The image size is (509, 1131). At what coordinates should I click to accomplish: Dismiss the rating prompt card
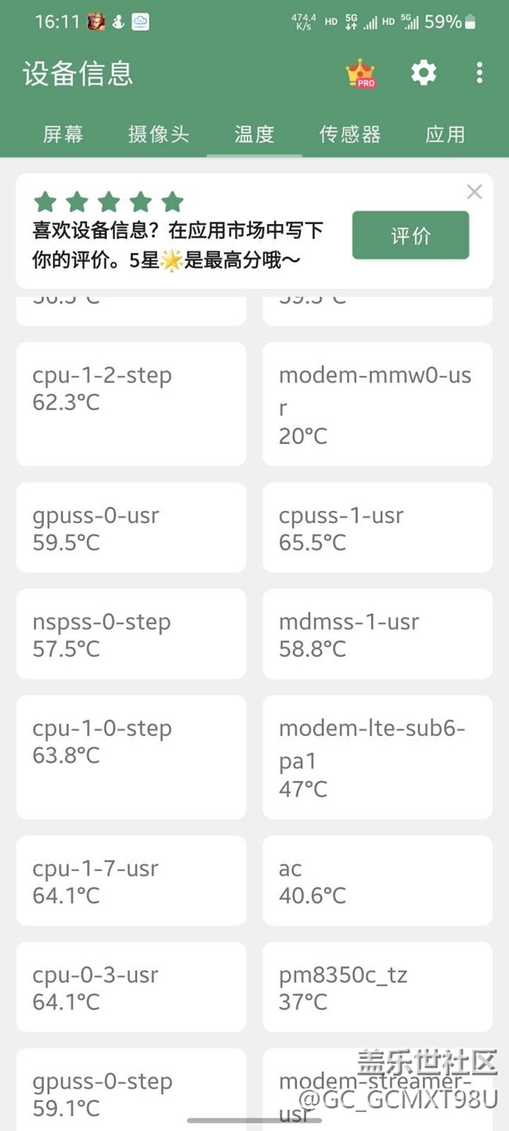474,192
